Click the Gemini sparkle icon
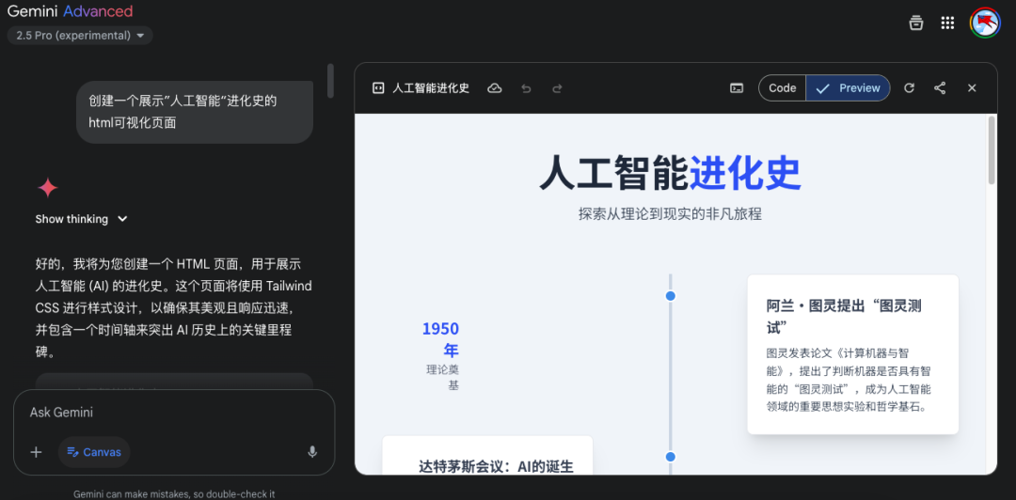Screen dimensions: 1016x500 click(x=48, y=188)
